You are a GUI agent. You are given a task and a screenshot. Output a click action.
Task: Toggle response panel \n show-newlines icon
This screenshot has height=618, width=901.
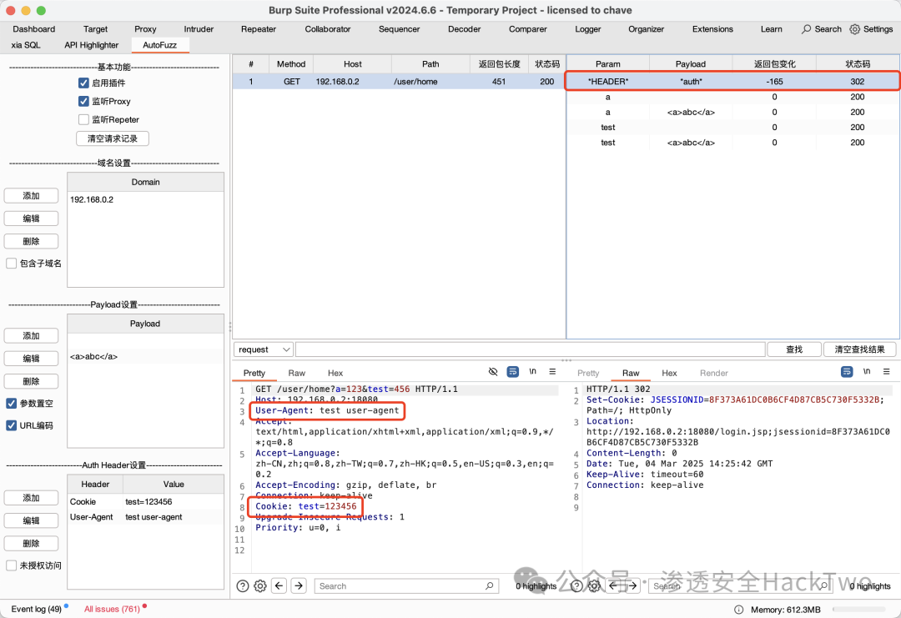click(867, 372)
